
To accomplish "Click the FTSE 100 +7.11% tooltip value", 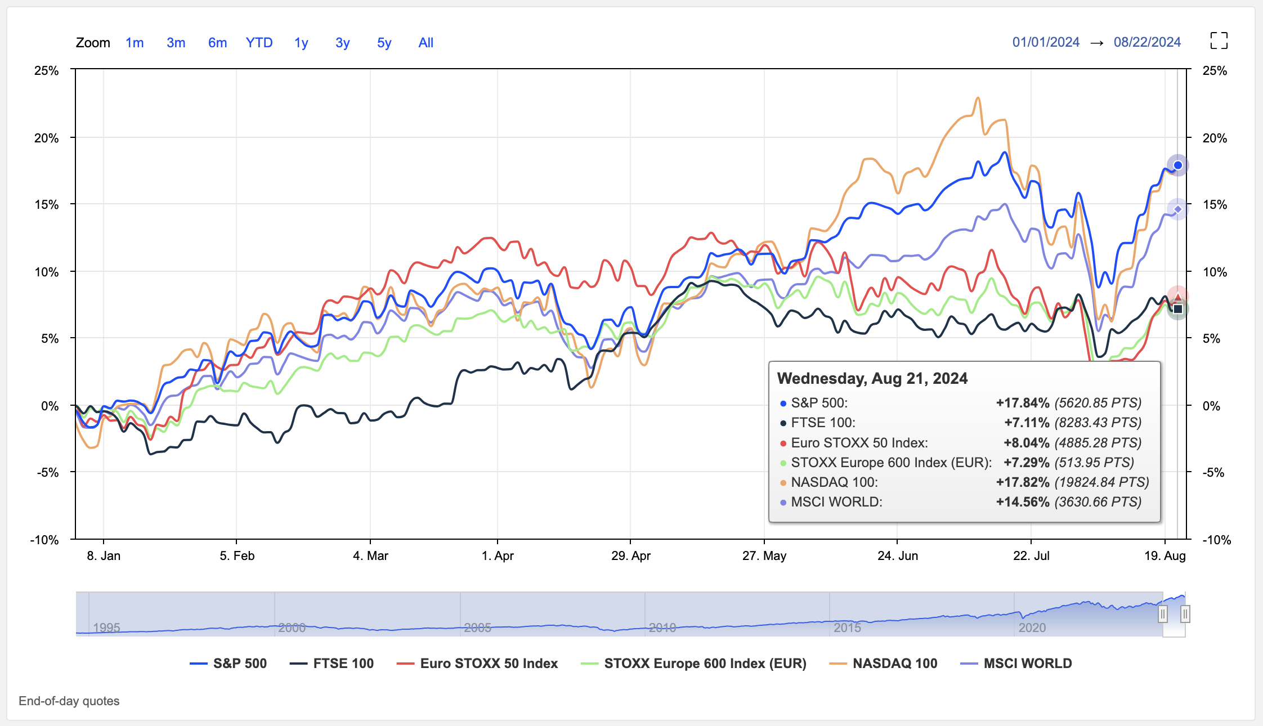I will click(1027, 423).
